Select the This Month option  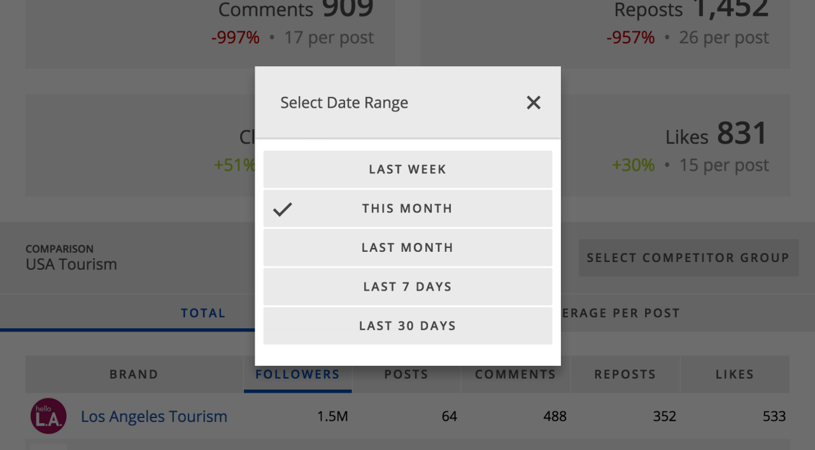pyautogui.click(x=407, y=208)
